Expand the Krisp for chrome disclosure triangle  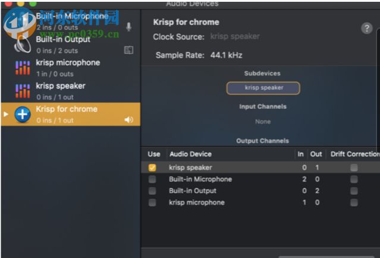point(6,114)
